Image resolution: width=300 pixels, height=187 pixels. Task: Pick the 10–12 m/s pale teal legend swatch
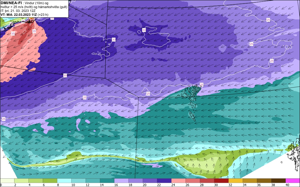[x=79, y=181]
